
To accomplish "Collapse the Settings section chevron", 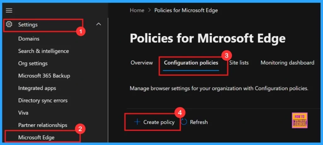I will [x=98, y=24].
